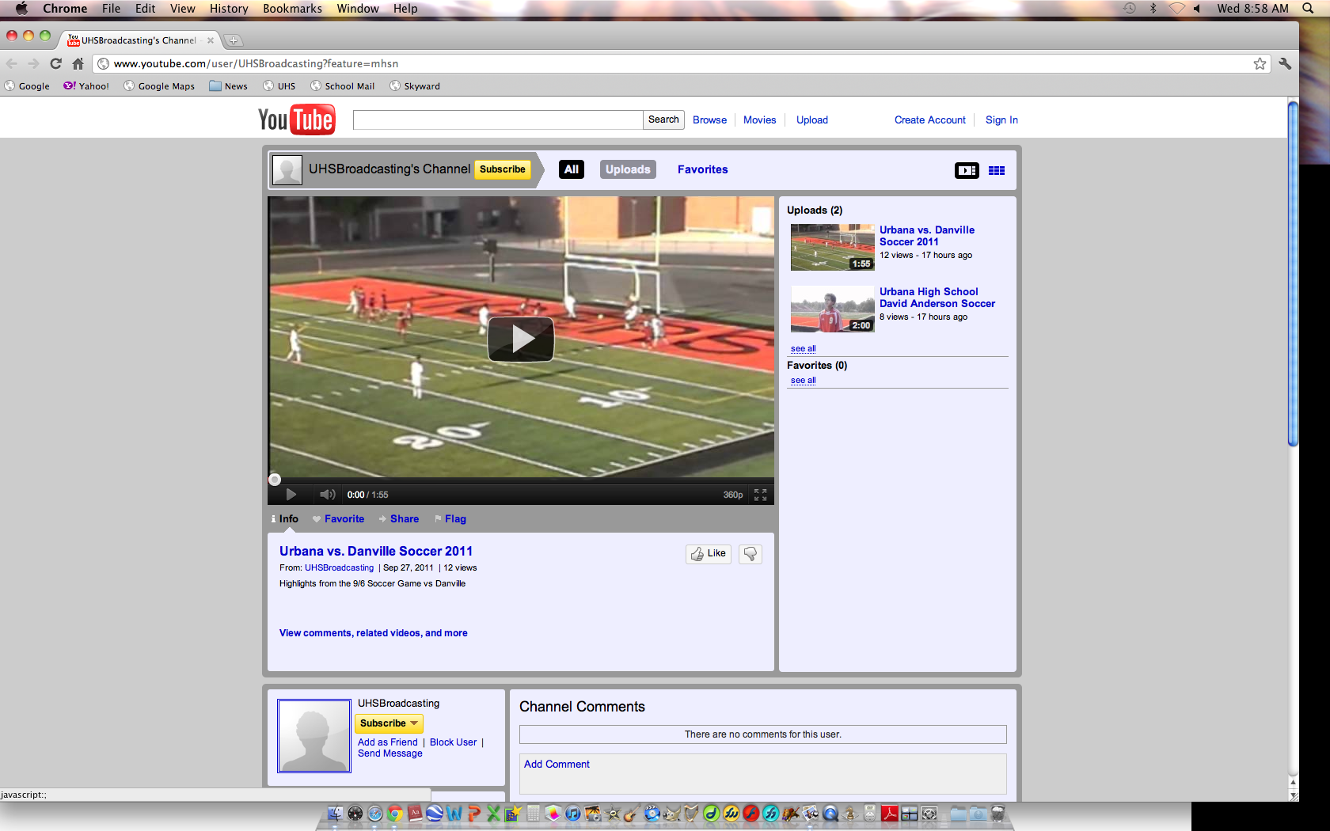Mute the video with the speaker icon
This screenshot has height=831, width=1330.
point(327,495)
